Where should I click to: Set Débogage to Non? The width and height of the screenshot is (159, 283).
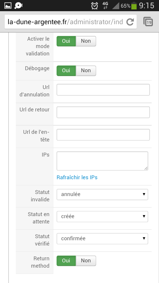coord(86,70)
